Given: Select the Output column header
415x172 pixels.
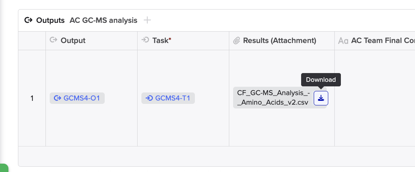Looking at the screenshot, I should click(x=92, y=41).
